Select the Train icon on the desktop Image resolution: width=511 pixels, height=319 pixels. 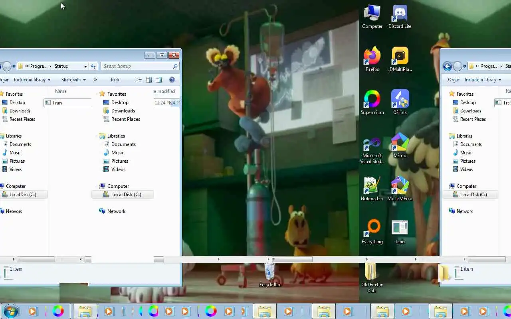point(400,232)
